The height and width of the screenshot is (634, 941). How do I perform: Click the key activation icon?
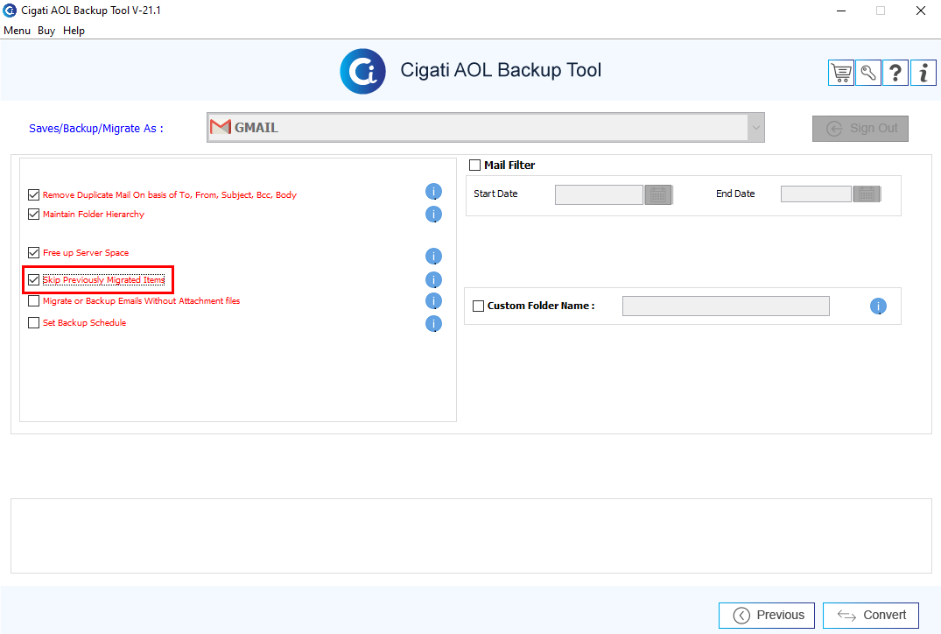(x=868, y=74)
